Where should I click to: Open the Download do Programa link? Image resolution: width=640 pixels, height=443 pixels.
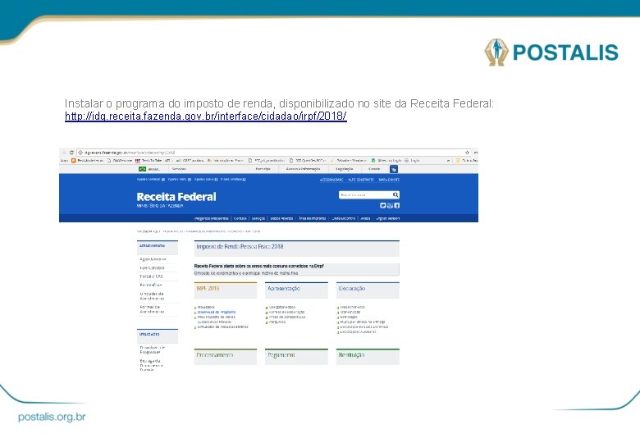tap(217, 312)
